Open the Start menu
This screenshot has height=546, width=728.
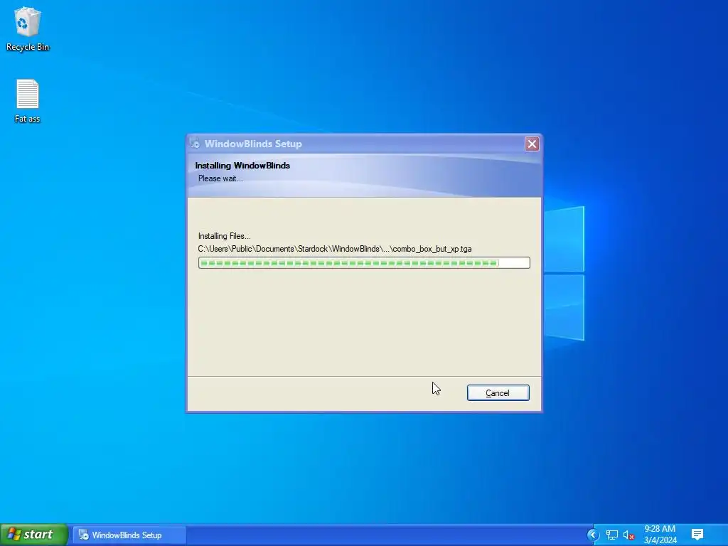click(34, 535)
